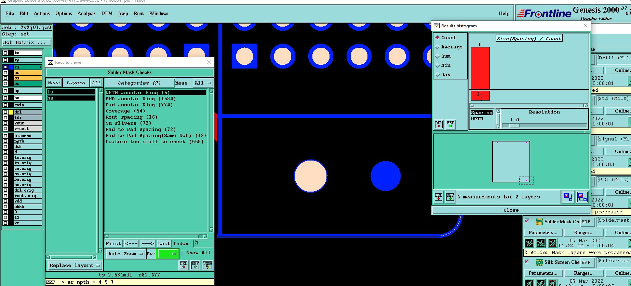Toggle visibility box for layer rout
Screen dimensions: 631x286
point(5,123)
